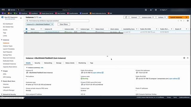Go to next page of instances

(184, 21)
